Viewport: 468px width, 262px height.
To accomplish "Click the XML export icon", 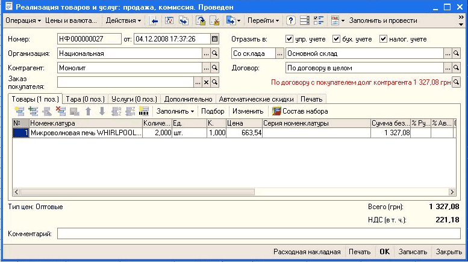I will 335,20.
